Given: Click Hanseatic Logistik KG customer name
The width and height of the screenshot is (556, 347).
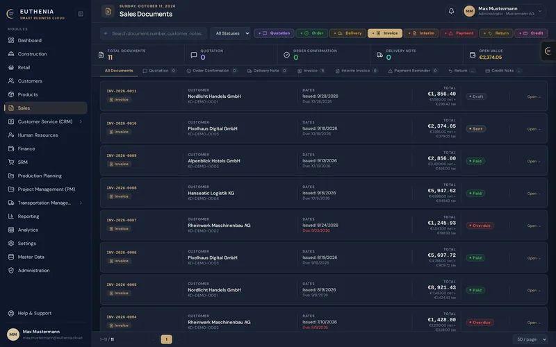Looking at the screenshot, I should (211, 193).
